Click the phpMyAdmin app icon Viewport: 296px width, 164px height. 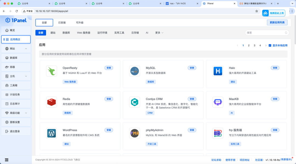click(x=135, y=133)
